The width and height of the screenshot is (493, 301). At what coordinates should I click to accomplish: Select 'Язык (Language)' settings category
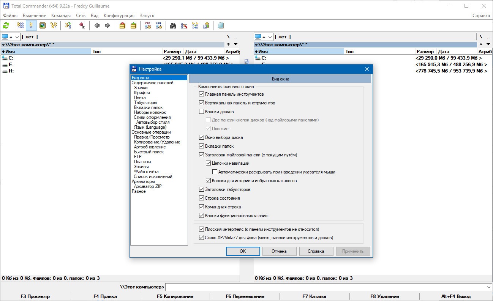pyautogui.click(x=150, y=127)
